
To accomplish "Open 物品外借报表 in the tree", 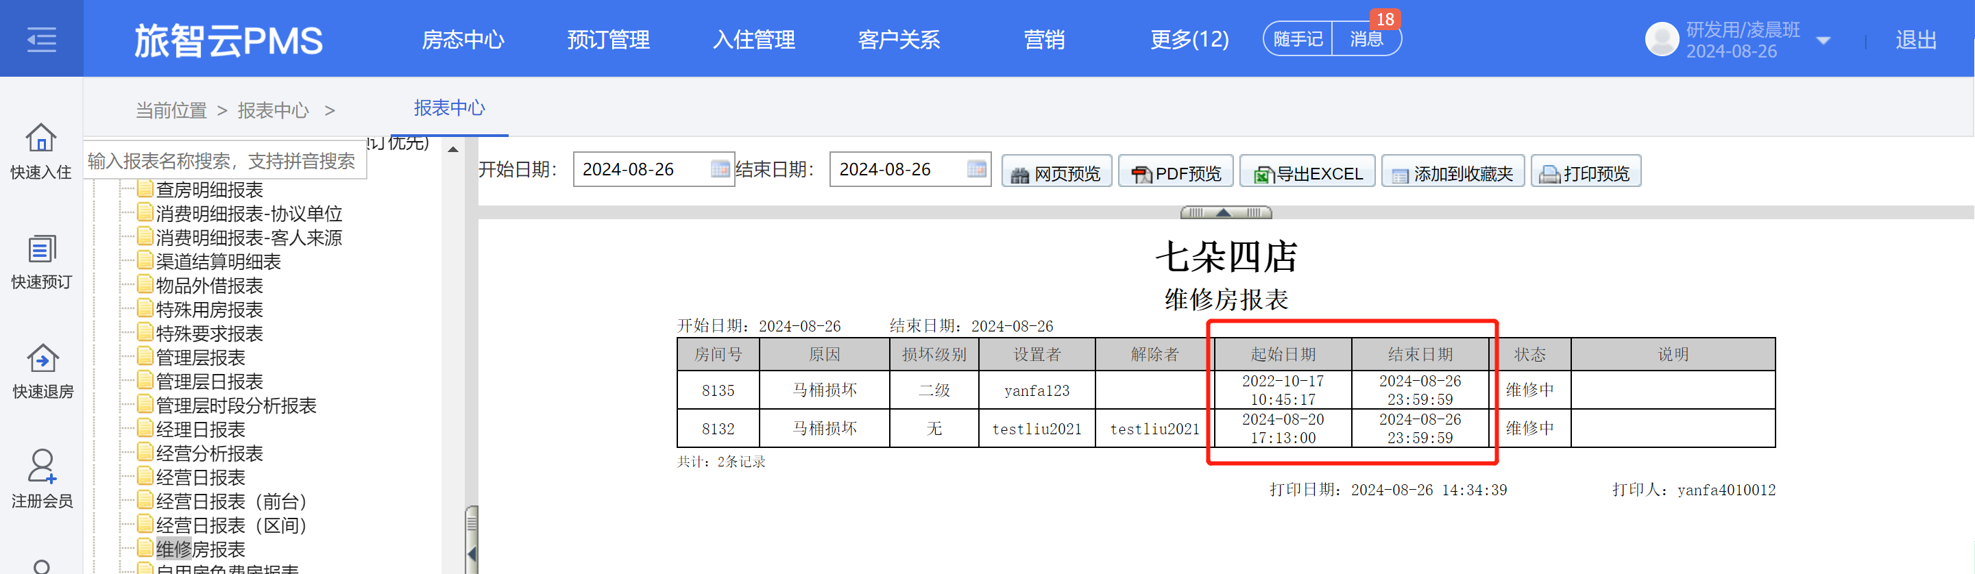I will tap(209, 285).
